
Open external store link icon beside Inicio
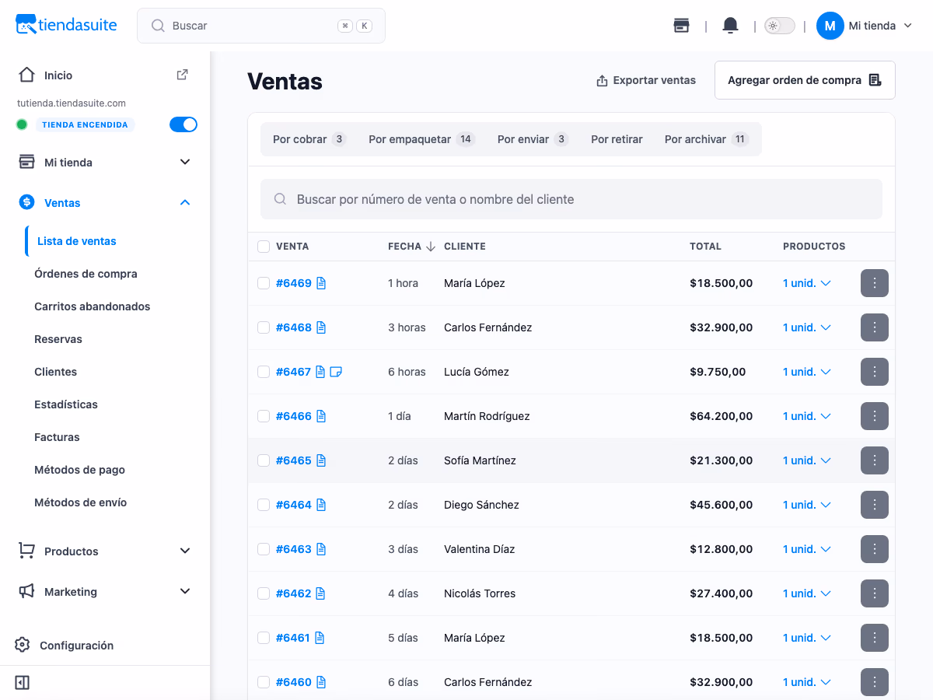(x=182, y=75)
